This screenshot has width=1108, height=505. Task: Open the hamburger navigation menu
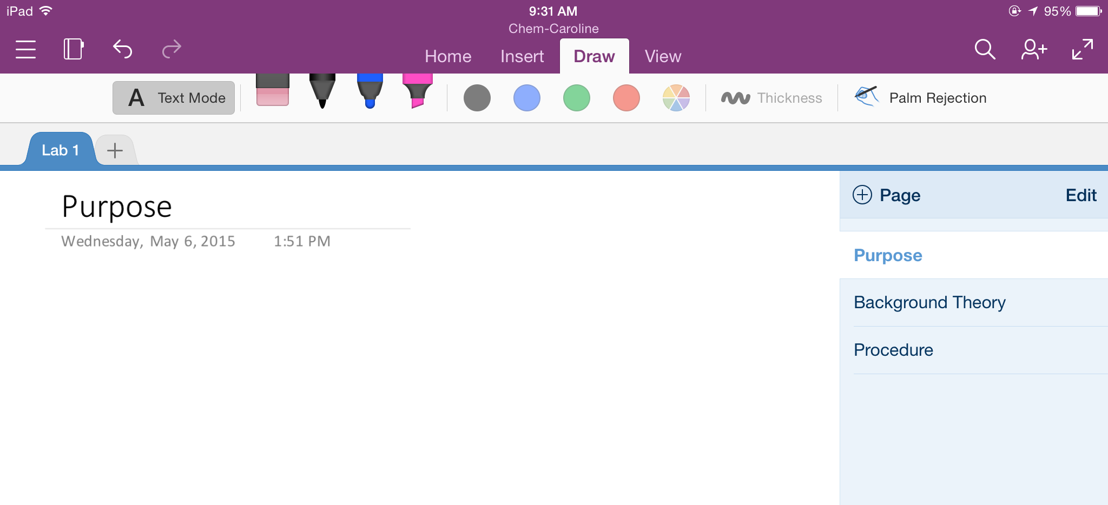coord(25,49)
